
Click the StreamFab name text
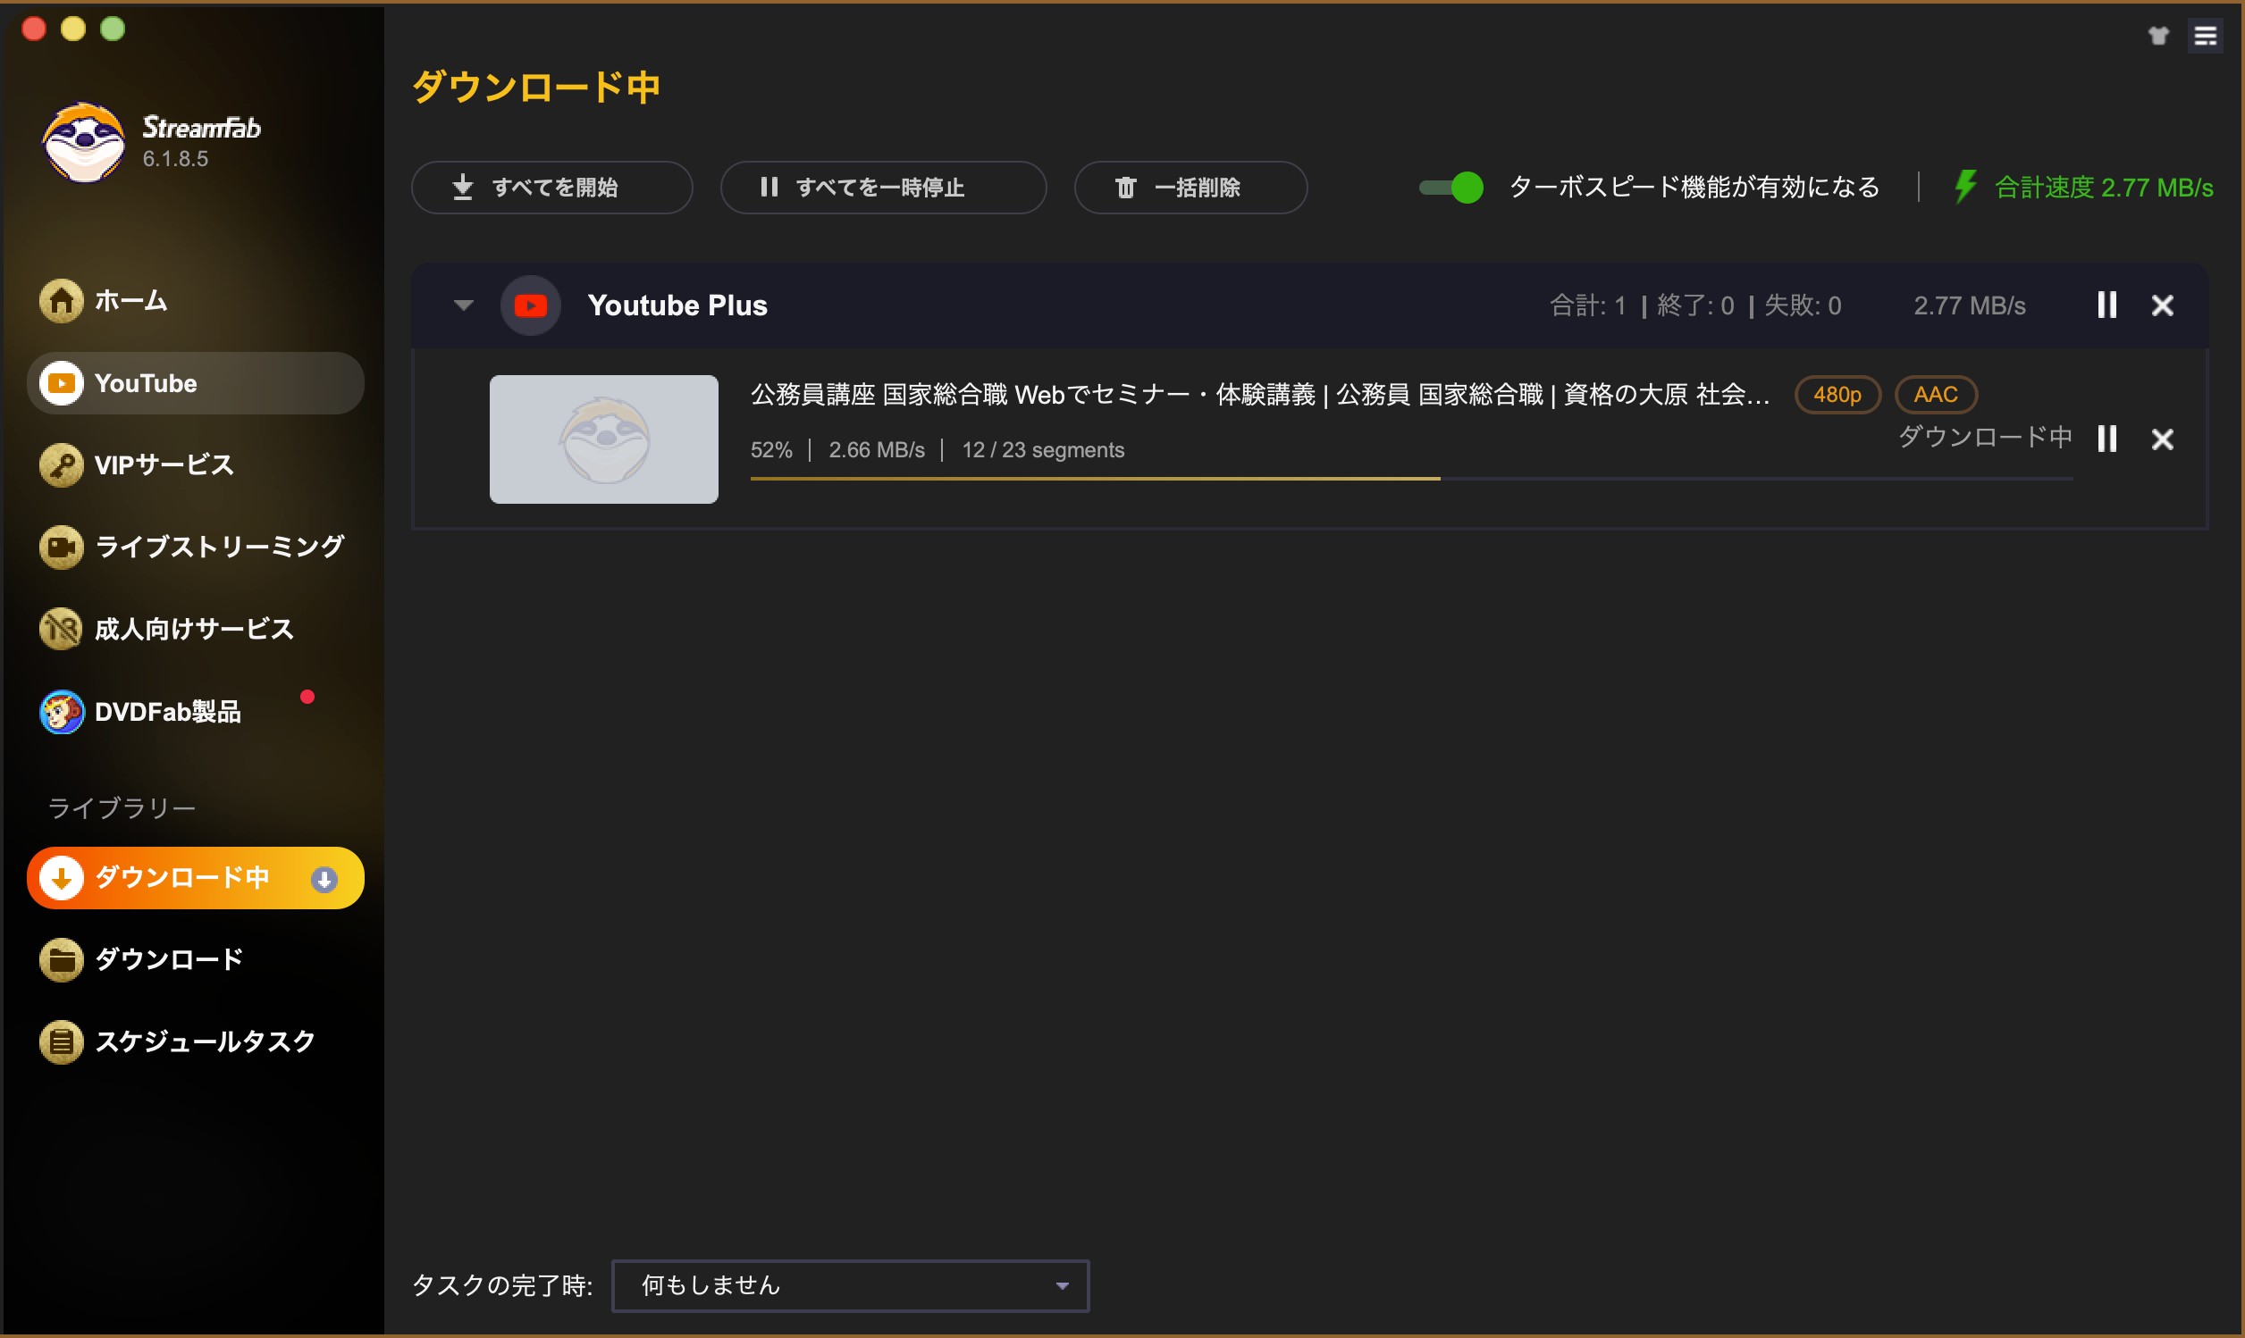pyautogui.click(x=201, y=127)
